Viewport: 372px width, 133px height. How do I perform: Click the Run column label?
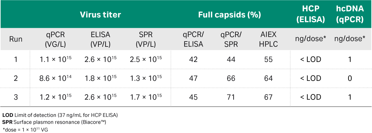coord(16,39)
